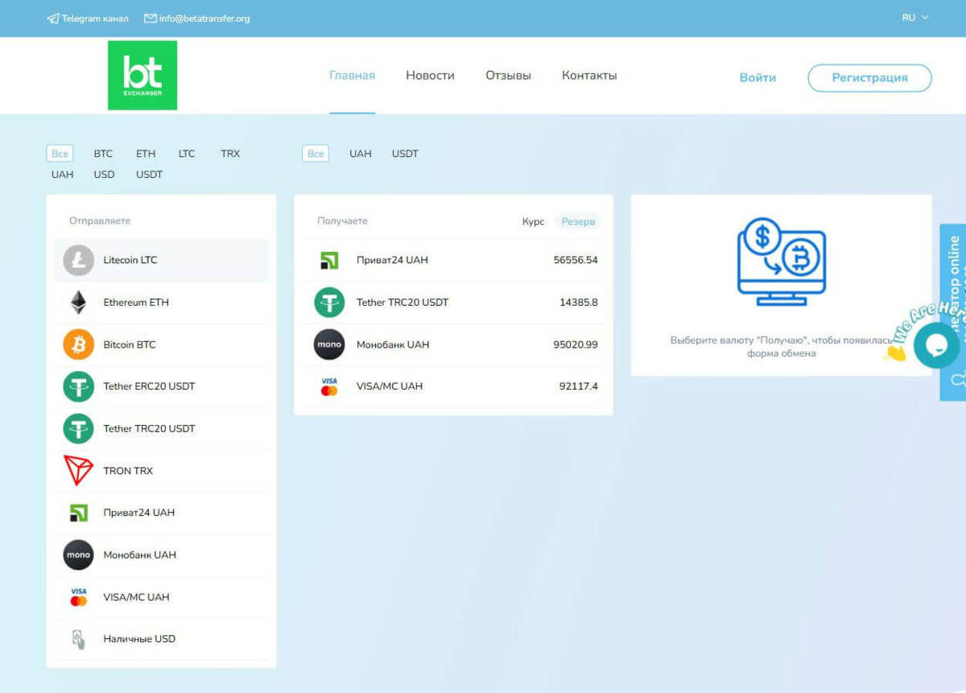The width and height of the screenshot is (966, 693).
Task: Click the Tether TRC20 icon in send list
Action: [79, 428]
